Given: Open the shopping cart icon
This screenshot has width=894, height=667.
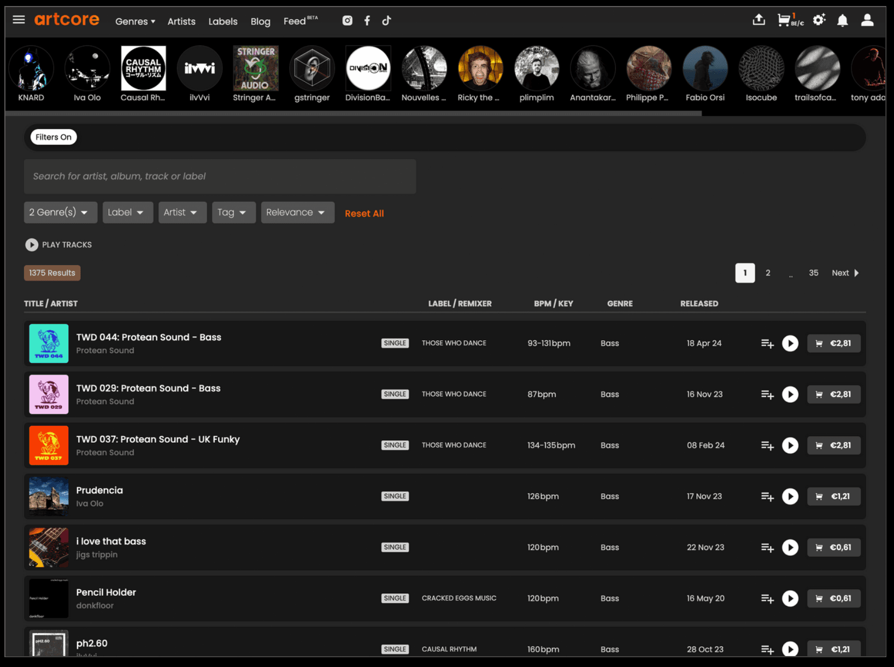Looking at the screenshot, I should click(x=785, y=21).
